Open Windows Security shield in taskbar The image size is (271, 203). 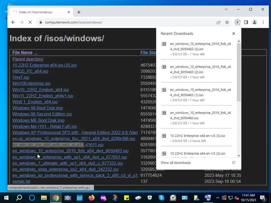click(x=150, y=198)
